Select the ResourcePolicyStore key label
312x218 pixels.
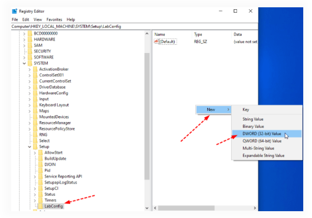(57, 129)
